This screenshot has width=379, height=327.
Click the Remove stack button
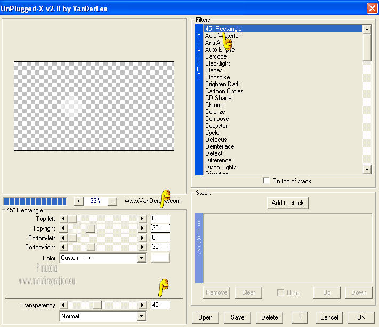(x=216, y=292)
